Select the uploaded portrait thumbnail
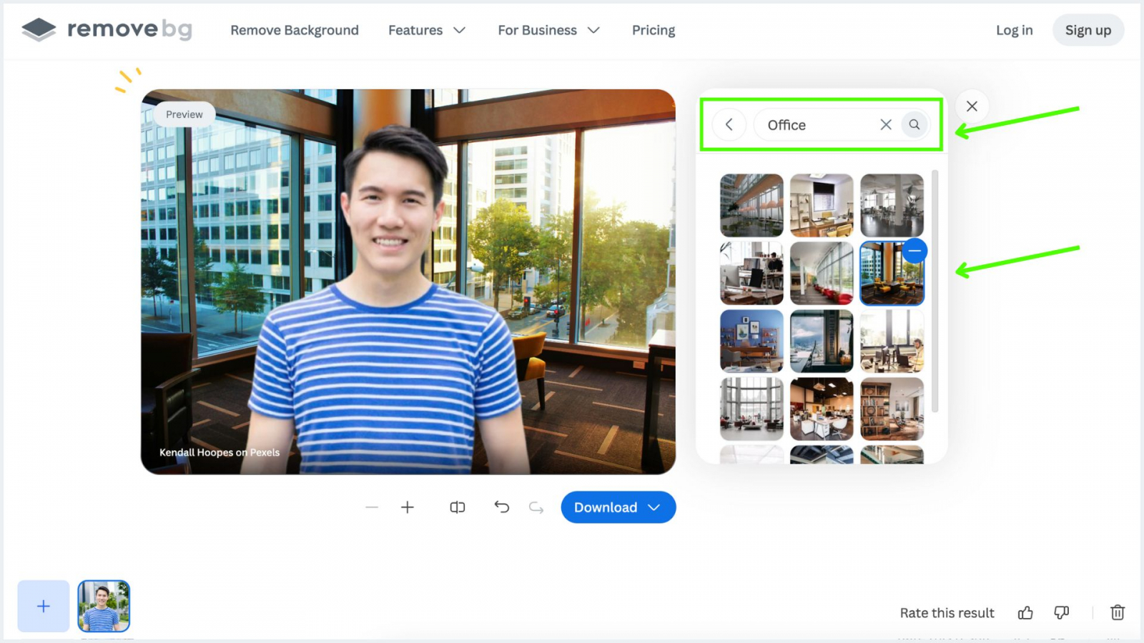Image resolution: width=1144 pixels, height=643 pixels. coord(104,606)
